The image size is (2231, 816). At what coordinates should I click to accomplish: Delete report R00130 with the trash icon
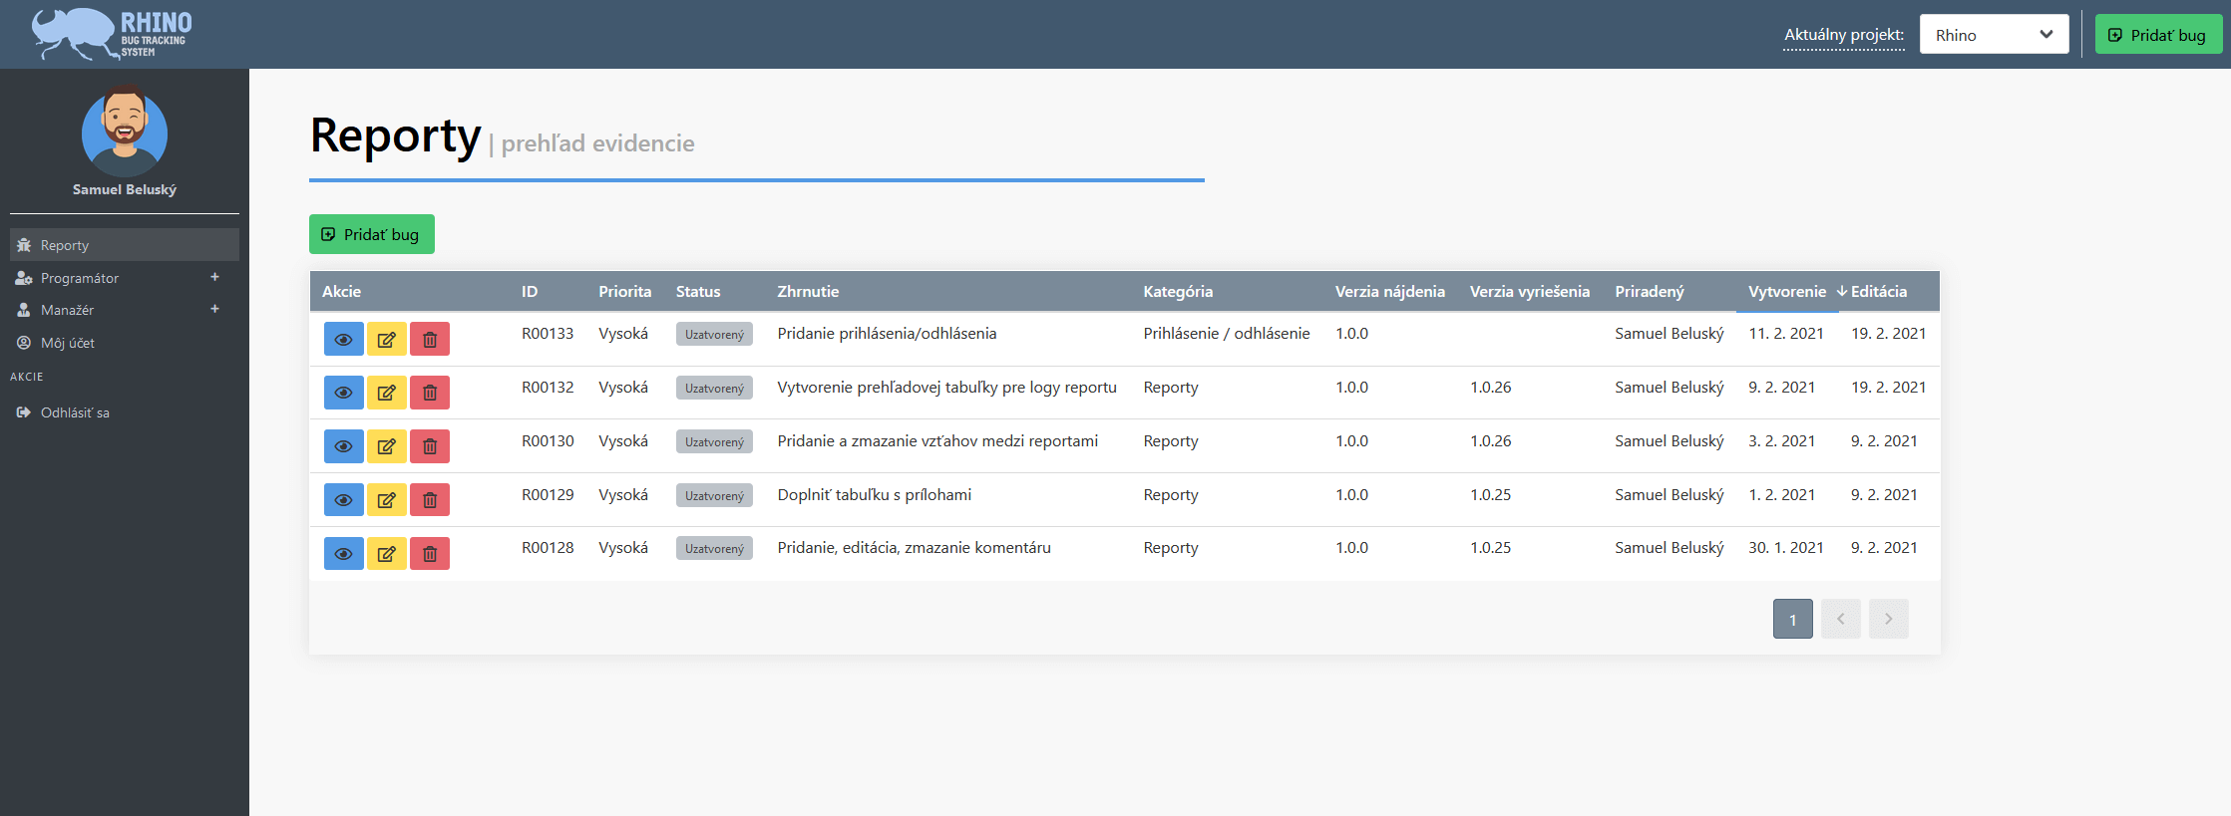pos(430,446)
